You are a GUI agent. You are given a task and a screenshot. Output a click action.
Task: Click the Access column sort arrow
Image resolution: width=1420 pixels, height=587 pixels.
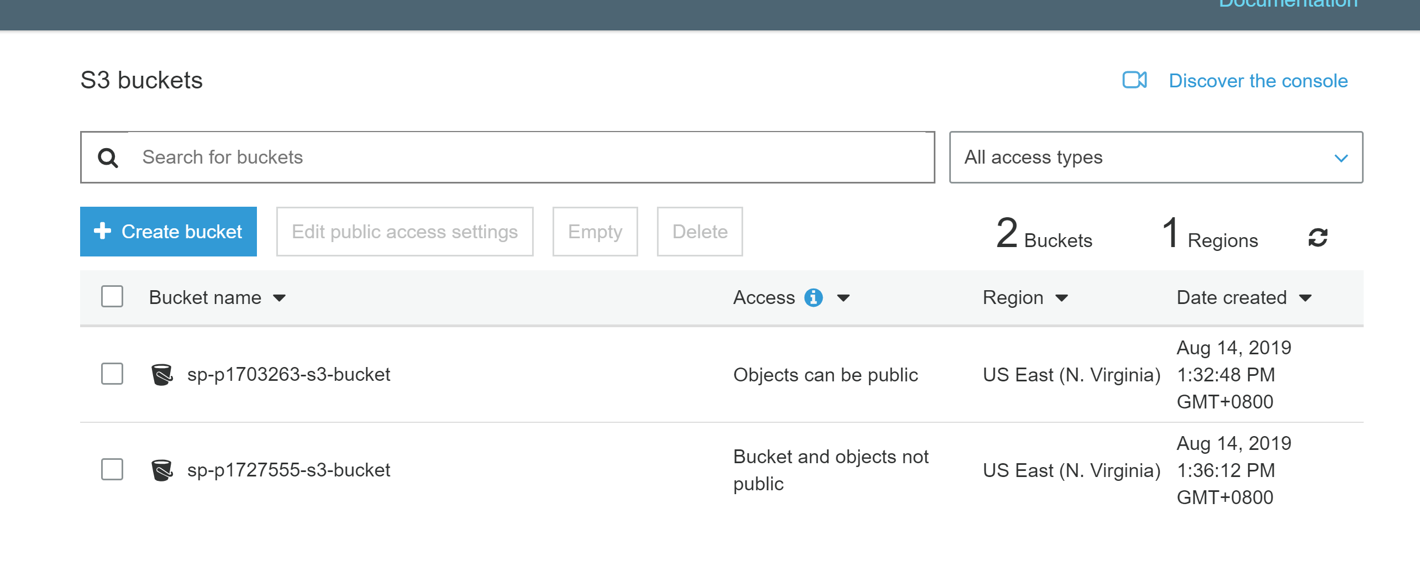pos(843,298)
